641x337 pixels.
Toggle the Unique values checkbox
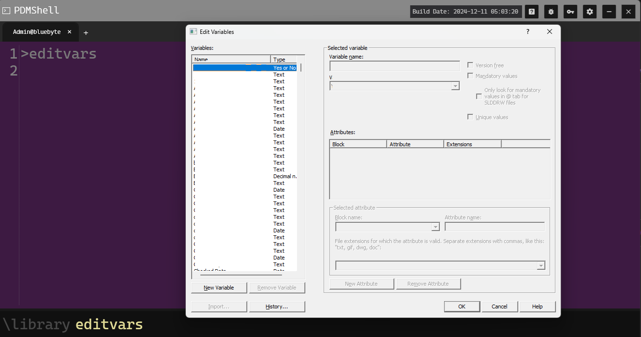[x=470, y=117]
